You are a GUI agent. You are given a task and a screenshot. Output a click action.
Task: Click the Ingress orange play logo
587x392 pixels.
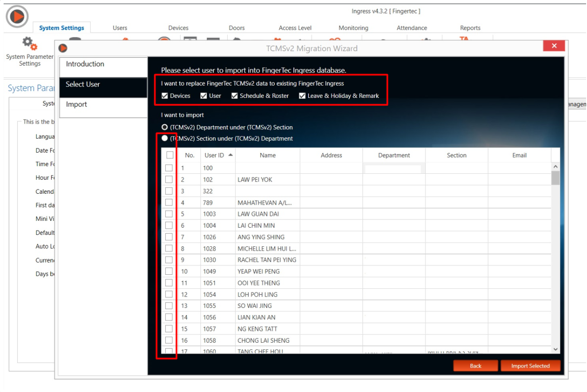(x=17, y=16)
